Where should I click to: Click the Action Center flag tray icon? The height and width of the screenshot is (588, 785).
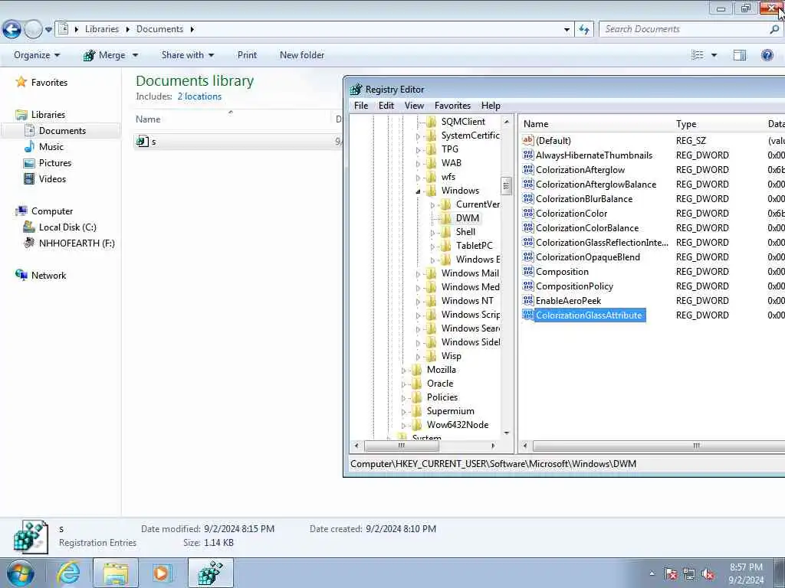[670, 574]
